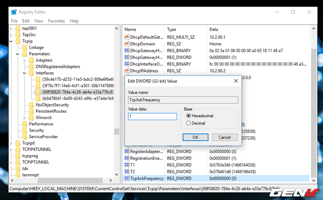323x200 pixels.
Task: Click the Value data input field
Action: [152, 117]
